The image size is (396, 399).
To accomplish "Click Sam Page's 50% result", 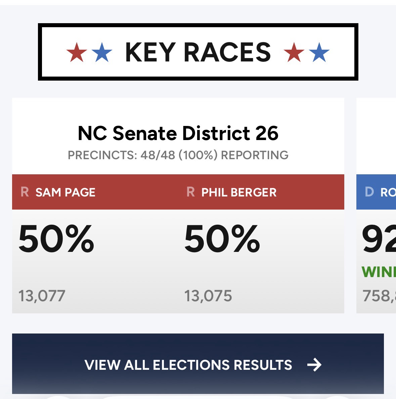I will pyautogui.click(x=56, y=239).
